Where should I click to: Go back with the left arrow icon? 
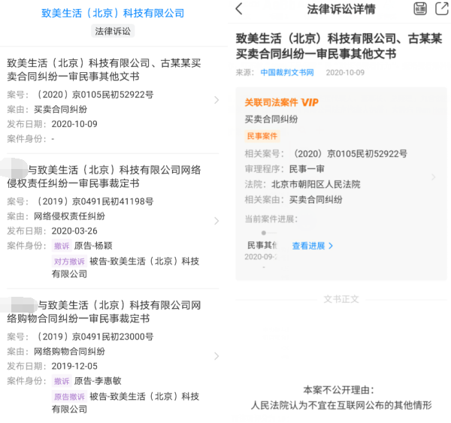(239, 8)
